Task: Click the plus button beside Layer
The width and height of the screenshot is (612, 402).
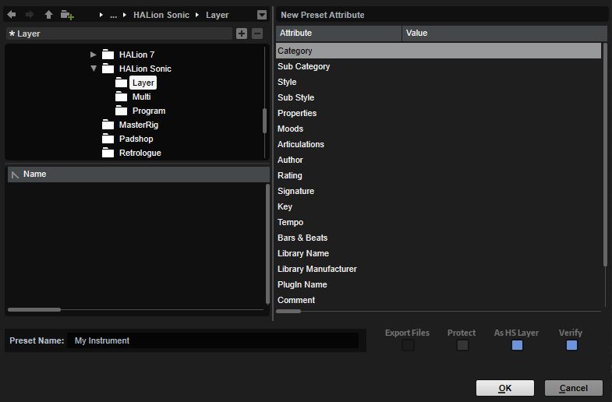Action: (242, 33)
